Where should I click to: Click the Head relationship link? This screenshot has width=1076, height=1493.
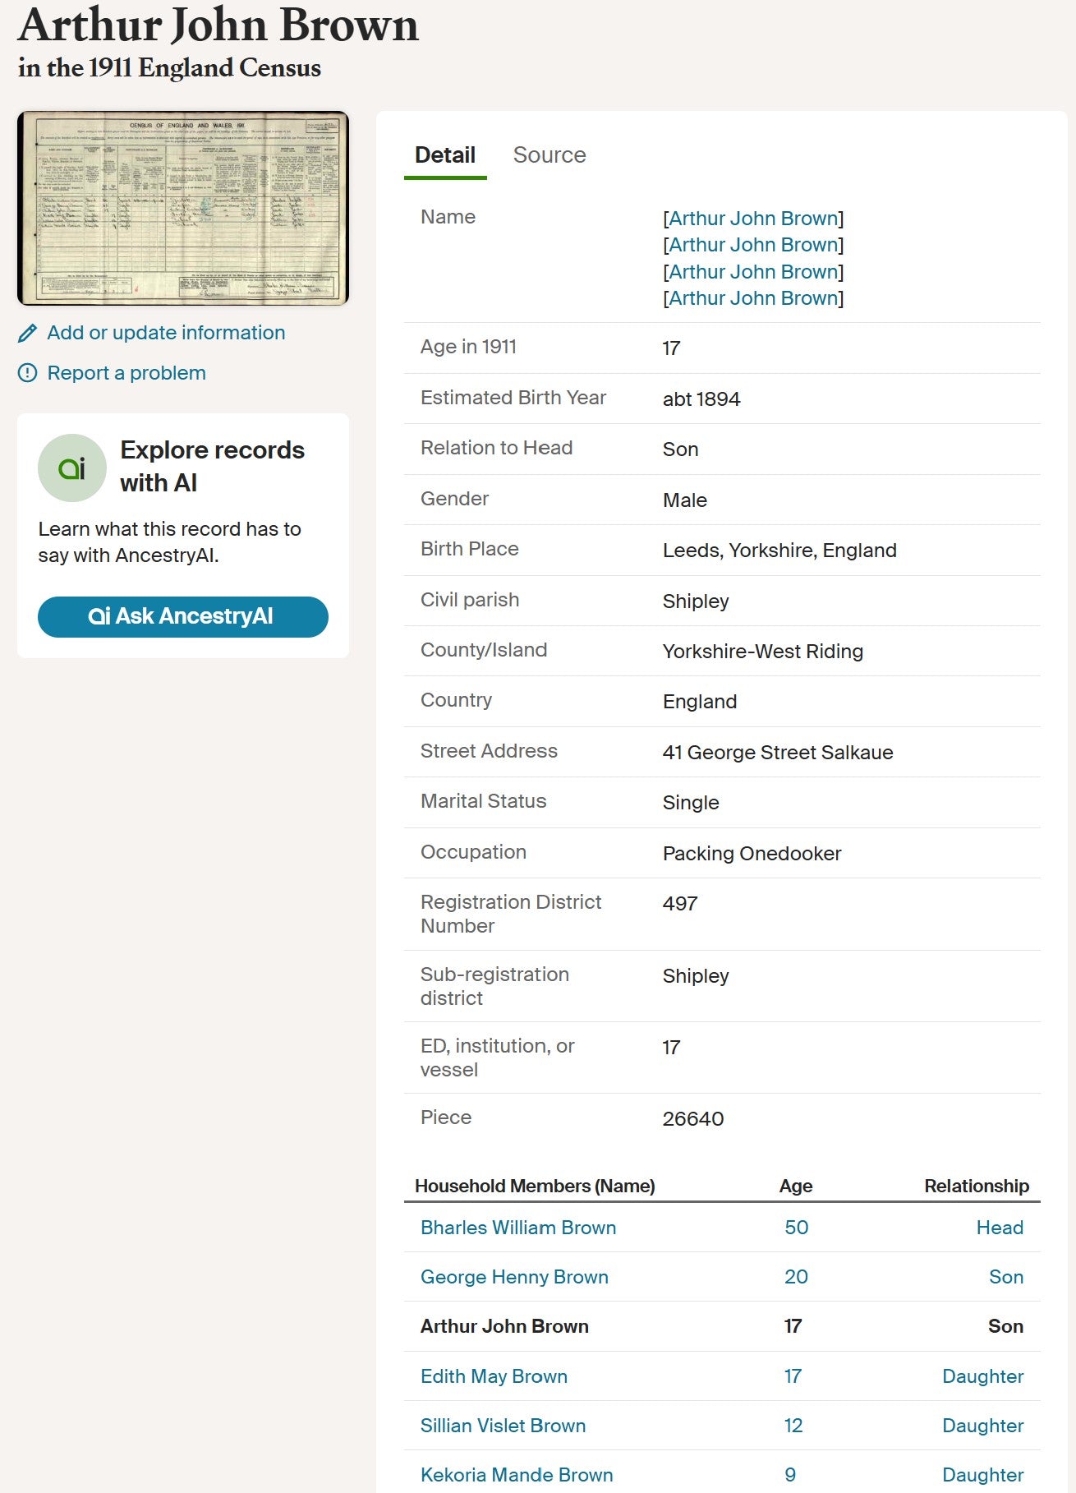tap(999, 1228)
